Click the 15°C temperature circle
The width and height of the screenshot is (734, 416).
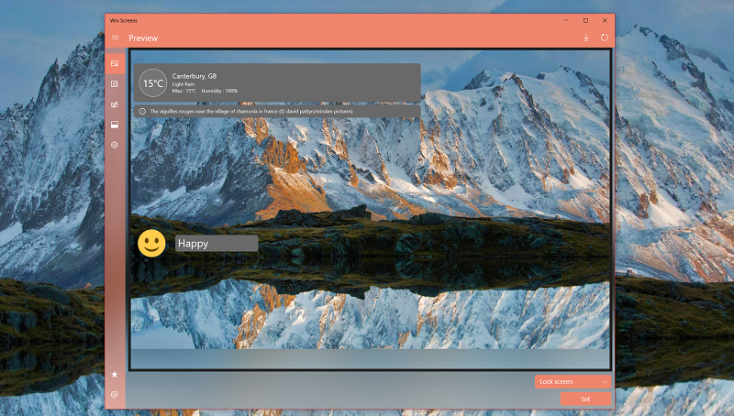coord(153,83)
